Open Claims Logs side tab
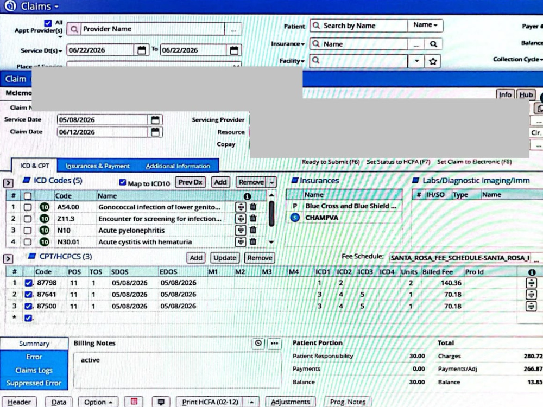543x407 pixels. (x=34, y=370)
